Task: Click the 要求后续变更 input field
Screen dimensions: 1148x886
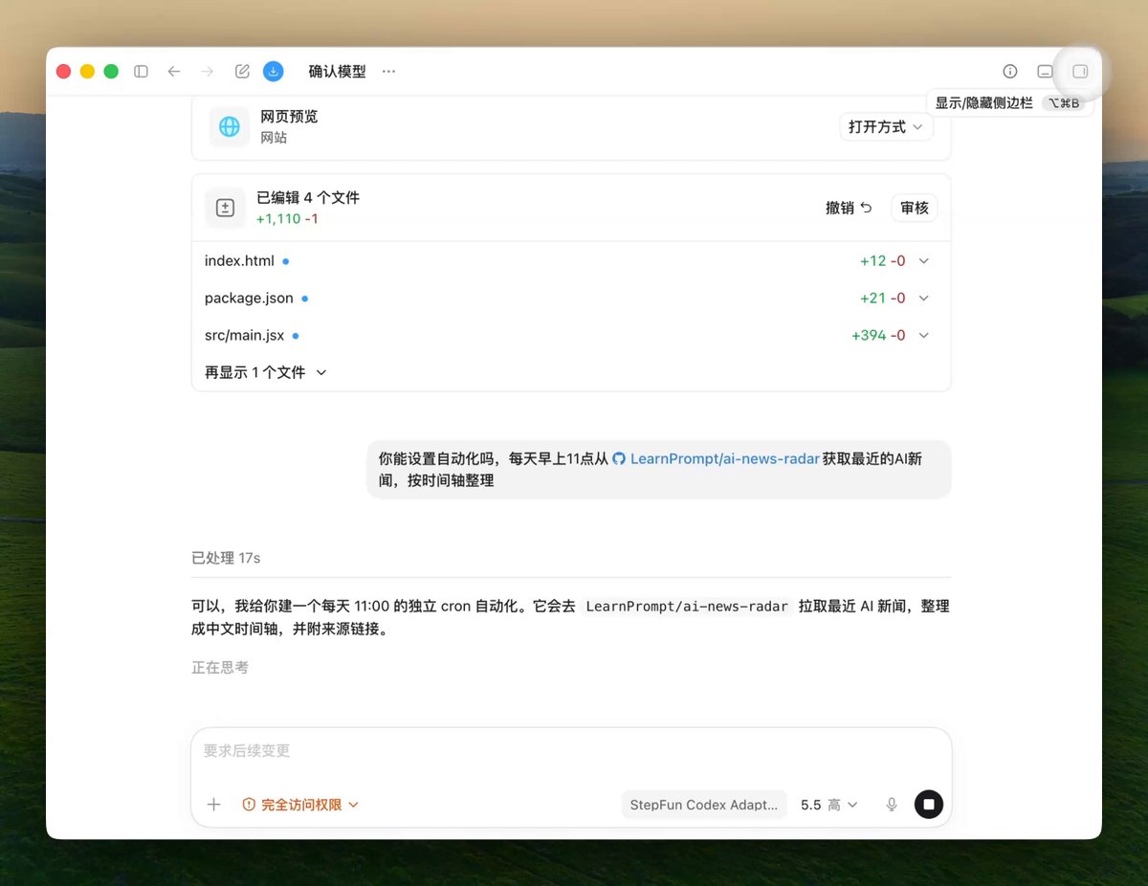Action: coord(571,751)
